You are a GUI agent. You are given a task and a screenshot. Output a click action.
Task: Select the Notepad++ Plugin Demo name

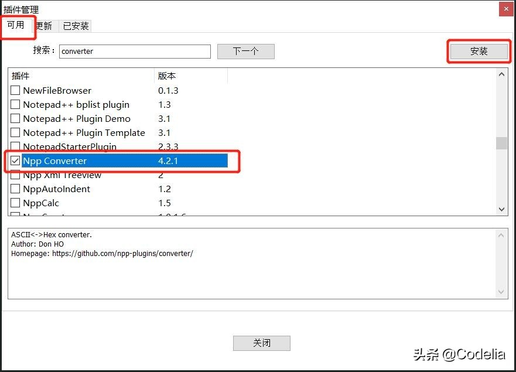click(x=77, y=119)
